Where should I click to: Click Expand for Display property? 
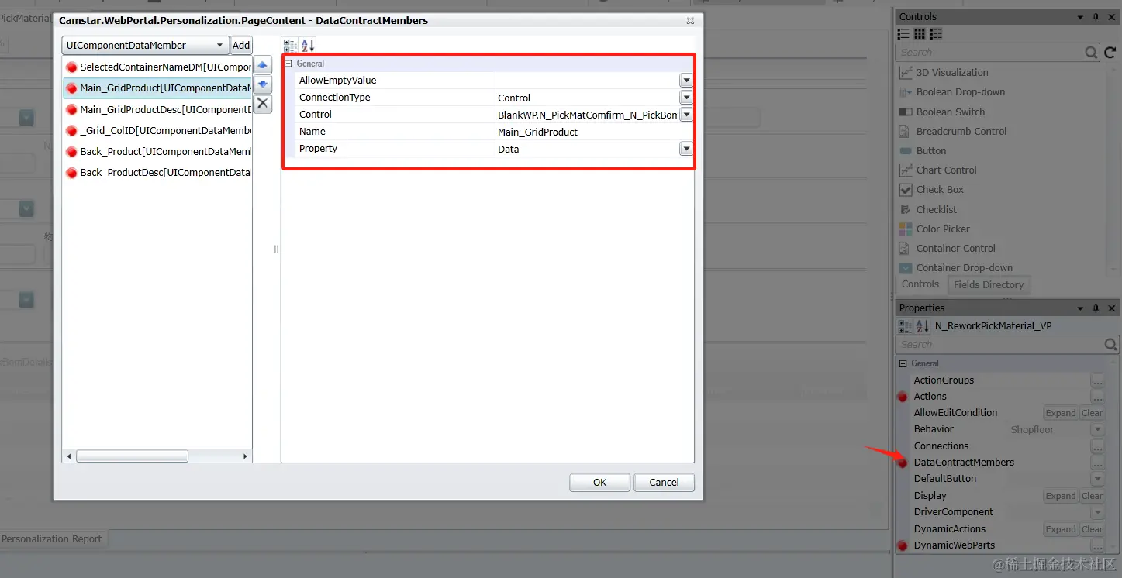tap(1061, 496)
